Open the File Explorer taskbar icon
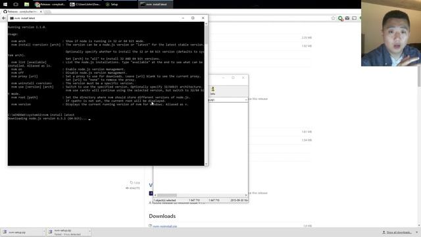Viewport: 421px width, 237px height. pos(26,5)
